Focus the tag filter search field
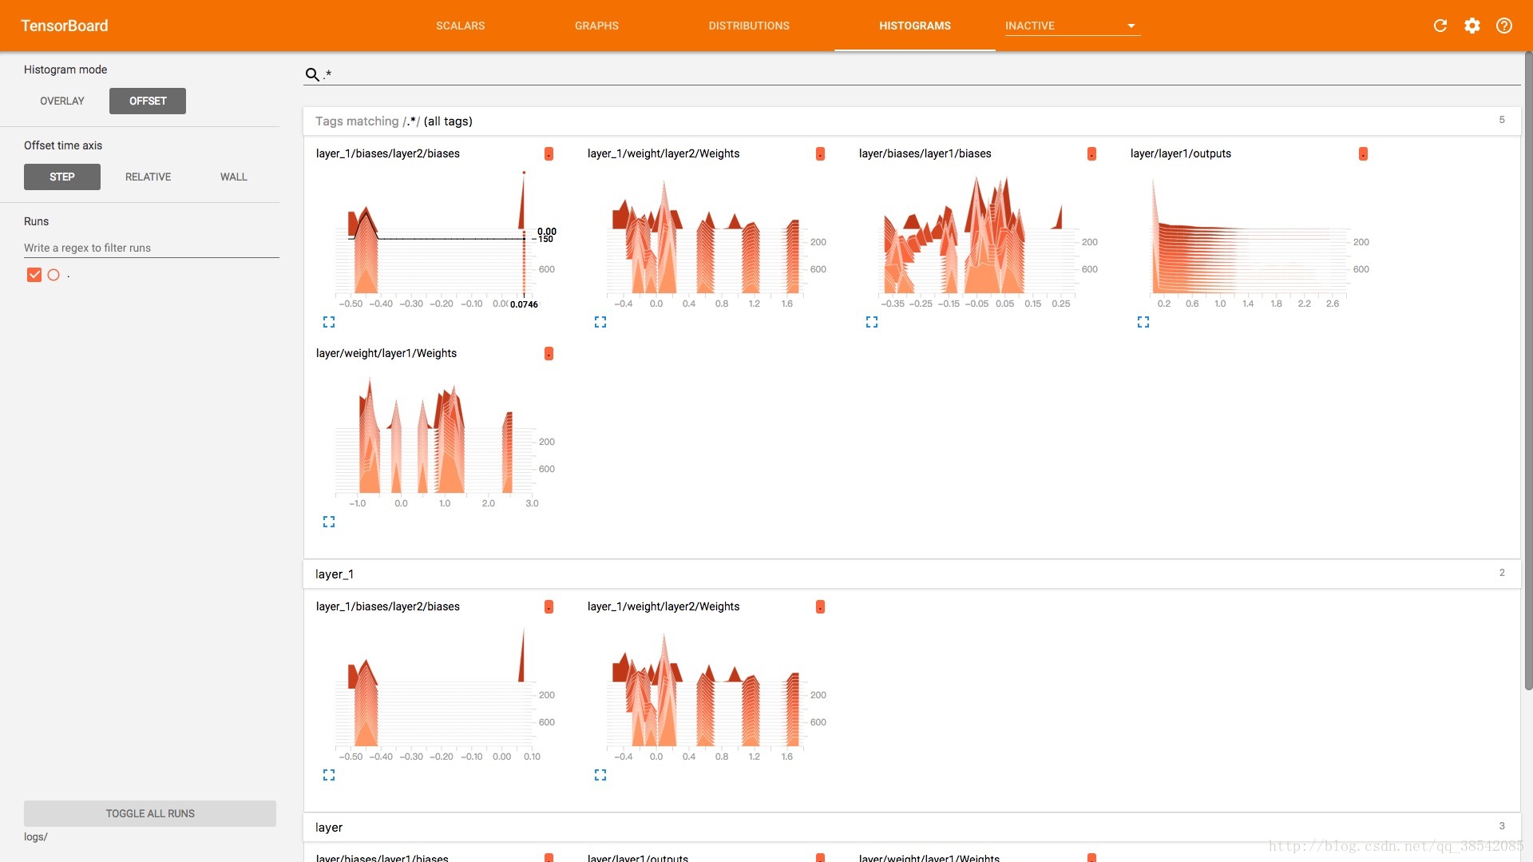Viewport: 1533px width, 862px height. (x=921, y=74)
